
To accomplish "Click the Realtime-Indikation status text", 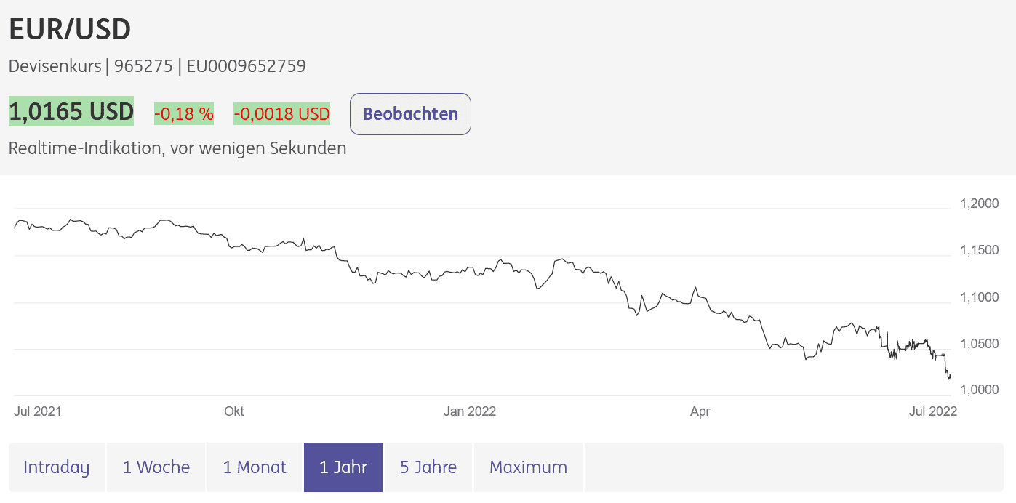I will (177, 148).
